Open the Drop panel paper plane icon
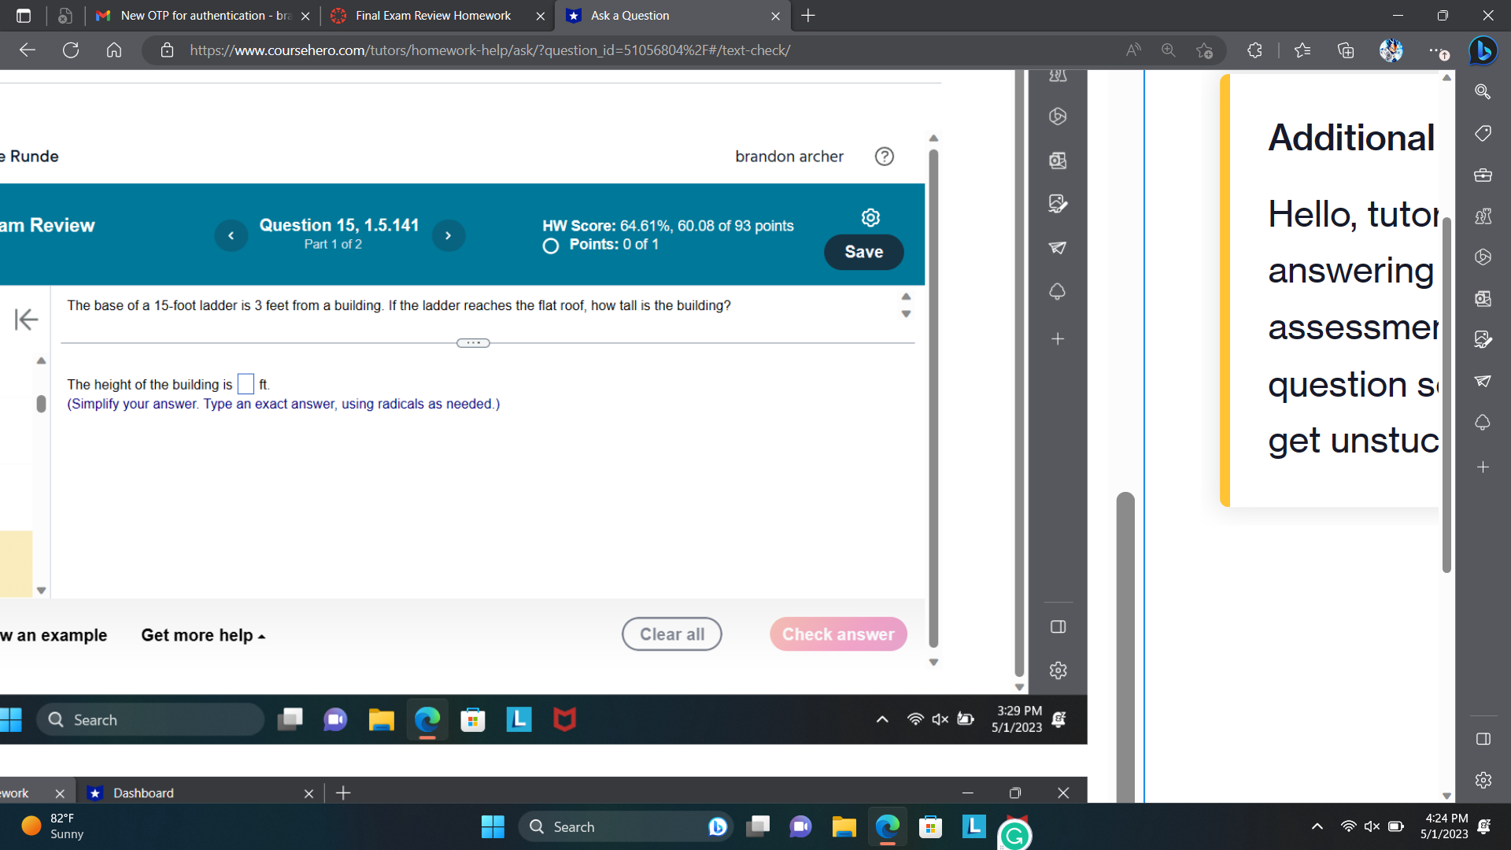1511x850 pixels. coord(1483,381)
